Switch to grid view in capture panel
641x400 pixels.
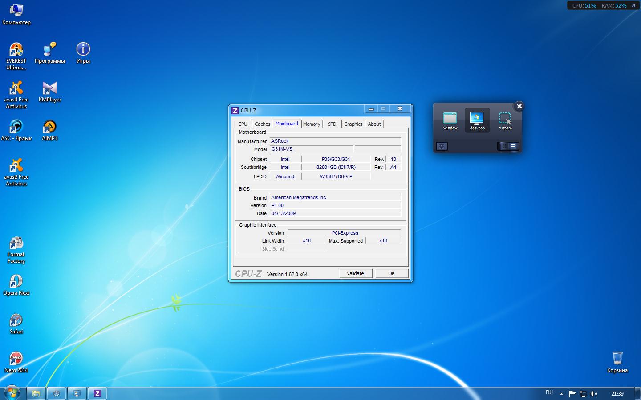point(504,146)
